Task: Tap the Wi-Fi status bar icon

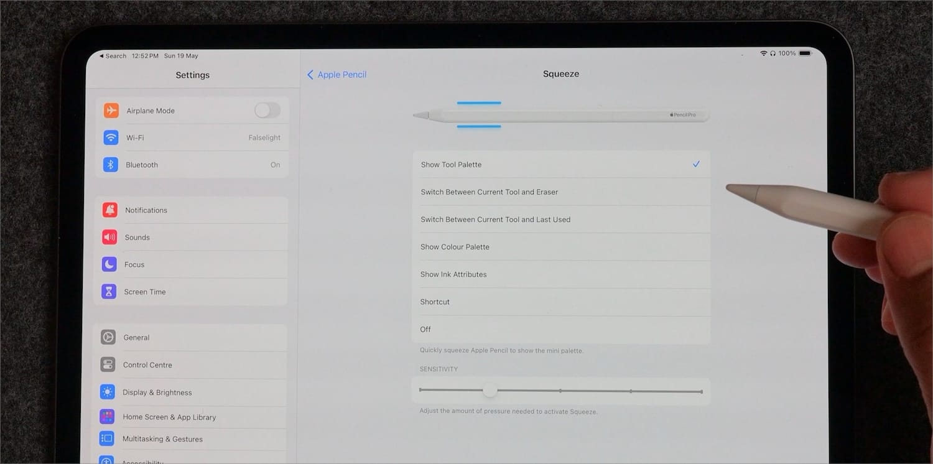Action: 763,53
